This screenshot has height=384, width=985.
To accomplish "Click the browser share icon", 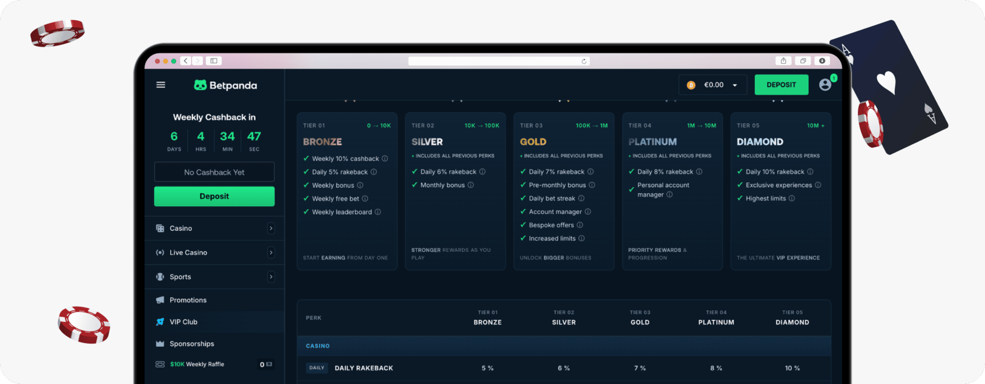I will [x=783, y=61].
